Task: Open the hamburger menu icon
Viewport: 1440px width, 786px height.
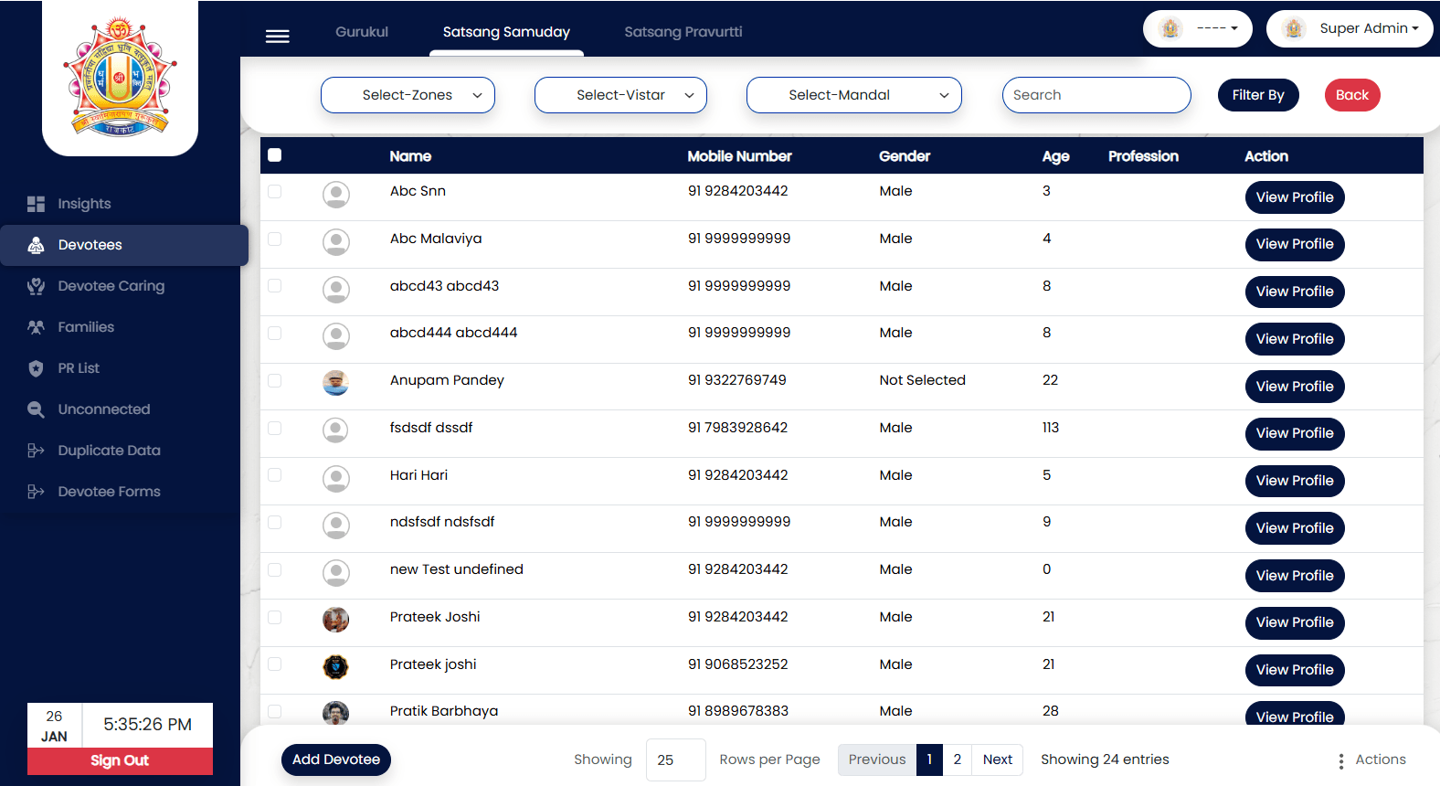Action: pos(277,37)
